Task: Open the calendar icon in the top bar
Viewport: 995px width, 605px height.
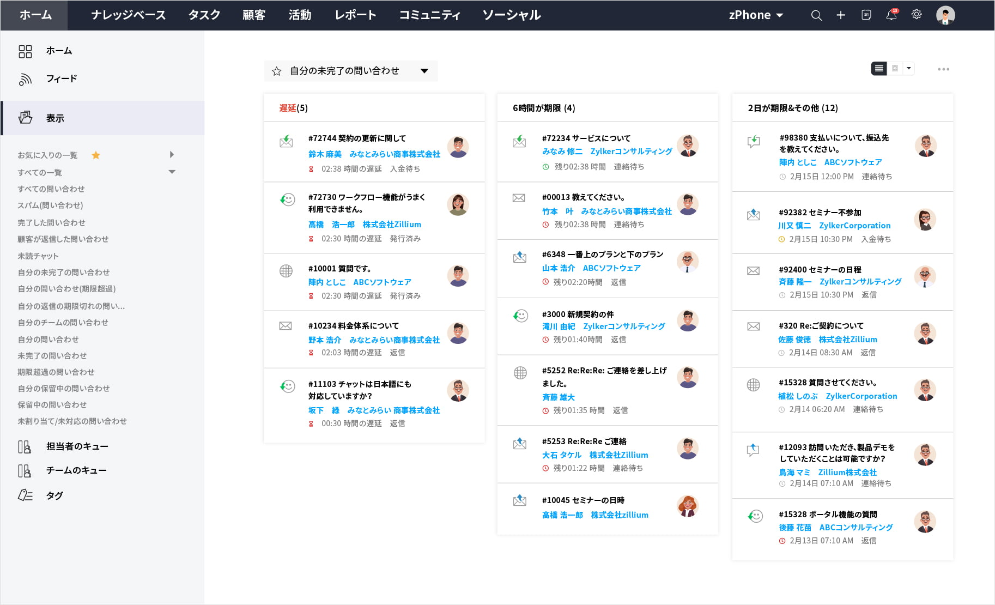Action: (x=866, y=15)
